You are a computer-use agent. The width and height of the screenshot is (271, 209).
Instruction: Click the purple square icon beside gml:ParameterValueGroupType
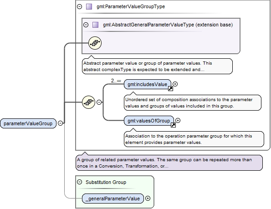[89, 6]
